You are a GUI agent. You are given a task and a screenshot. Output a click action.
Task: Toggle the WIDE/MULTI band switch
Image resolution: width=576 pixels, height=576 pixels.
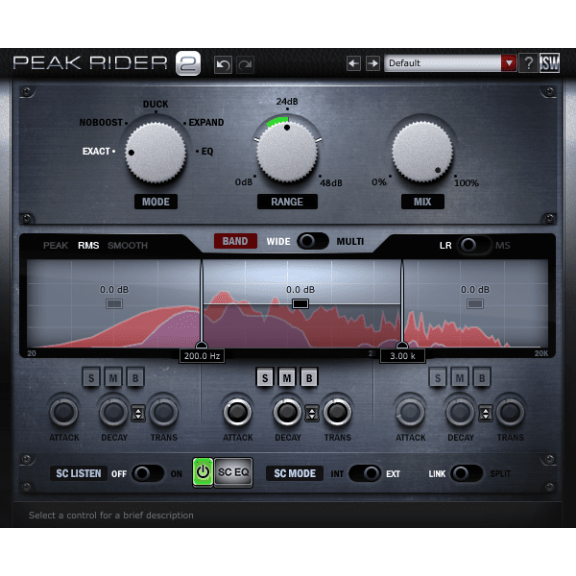click(313, 241)
